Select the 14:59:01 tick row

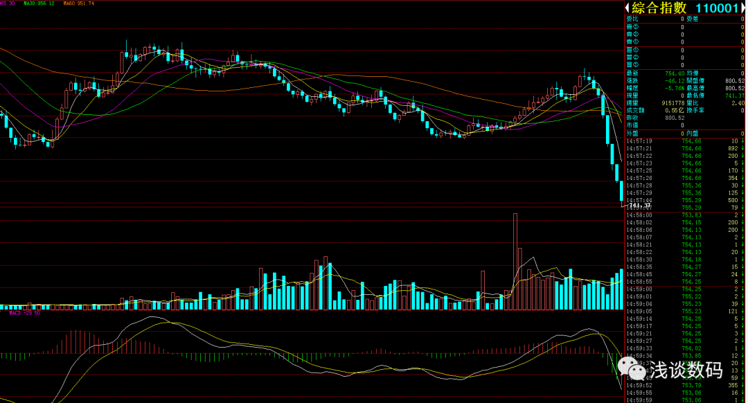point(685,296)
